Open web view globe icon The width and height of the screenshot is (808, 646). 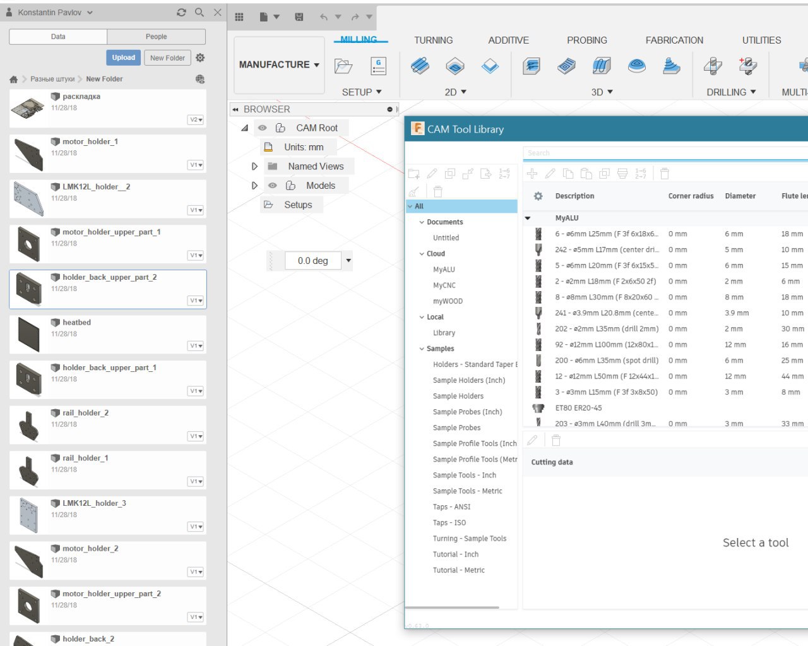pos(200,79)
